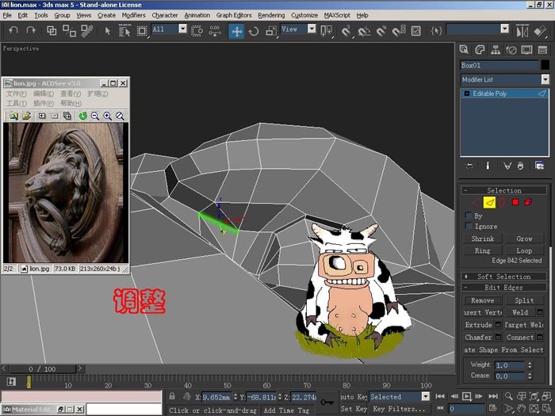
Task: Click the green refresh icon in ACDSee
Action: [x=82, y=116]
